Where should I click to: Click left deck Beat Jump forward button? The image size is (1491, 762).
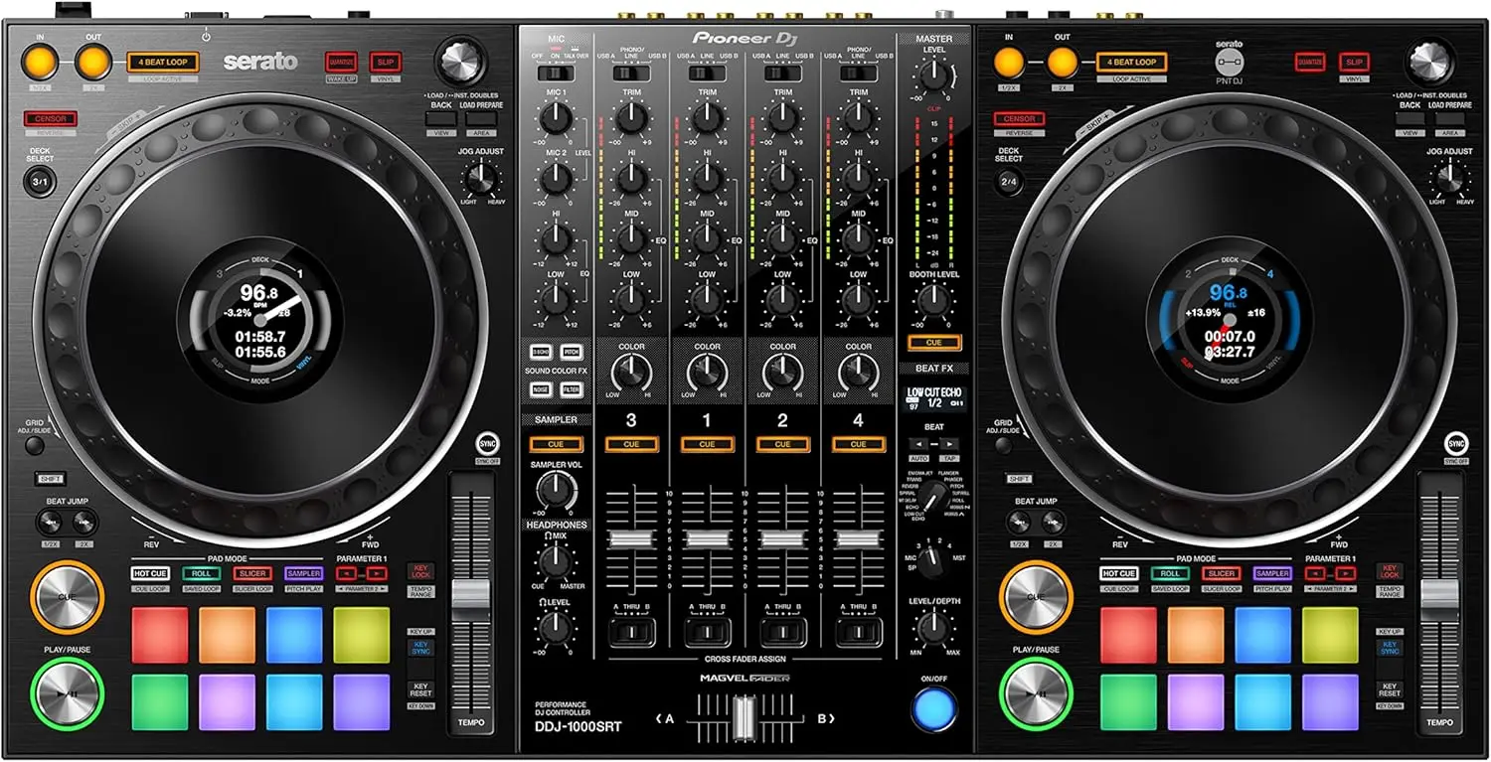tap(84, 523)
